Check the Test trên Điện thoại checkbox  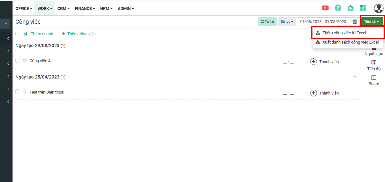click(x=18, y=92)
